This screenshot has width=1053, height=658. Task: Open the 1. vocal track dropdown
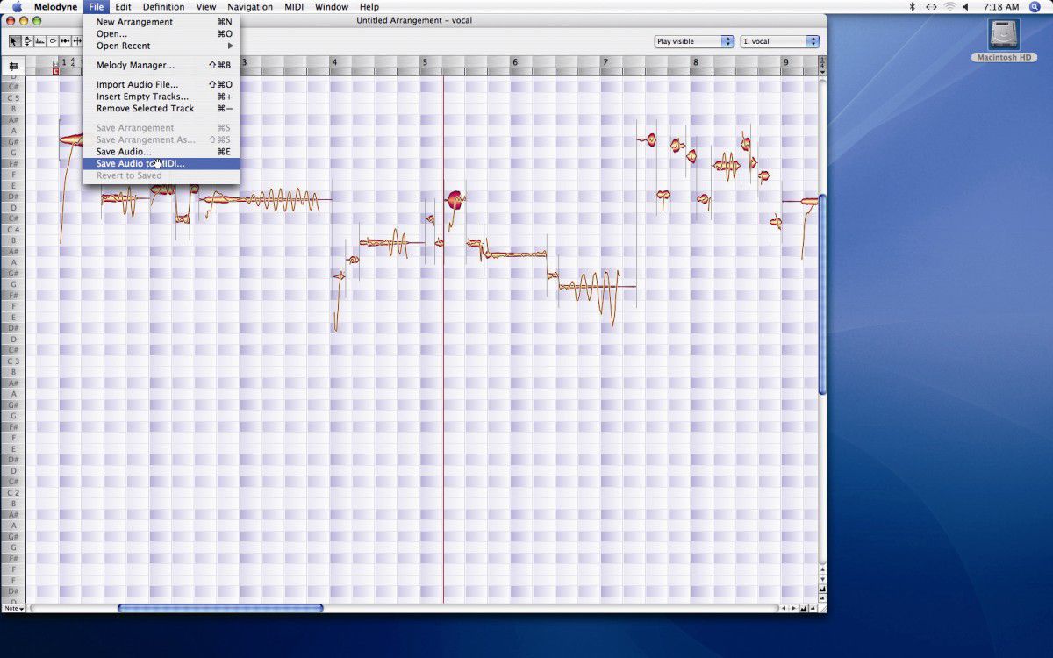point(780,41)
